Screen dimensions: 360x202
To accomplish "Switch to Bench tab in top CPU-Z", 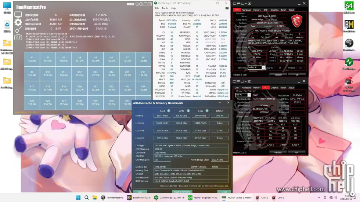I will 283,10.
